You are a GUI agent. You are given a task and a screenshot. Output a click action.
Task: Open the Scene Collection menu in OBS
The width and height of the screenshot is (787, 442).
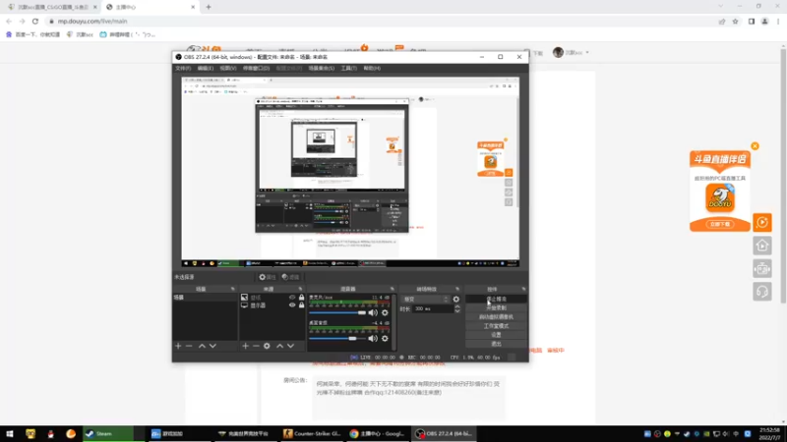[321, 68]
